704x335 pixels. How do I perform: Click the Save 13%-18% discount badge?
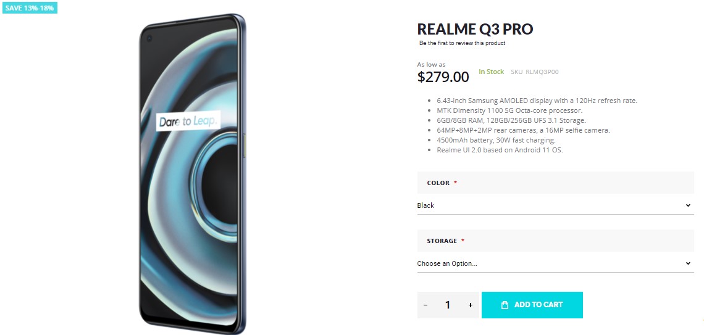click(x=30, y=8)
